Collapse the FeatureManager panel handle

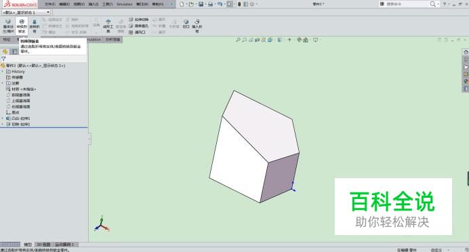point(89,140)
